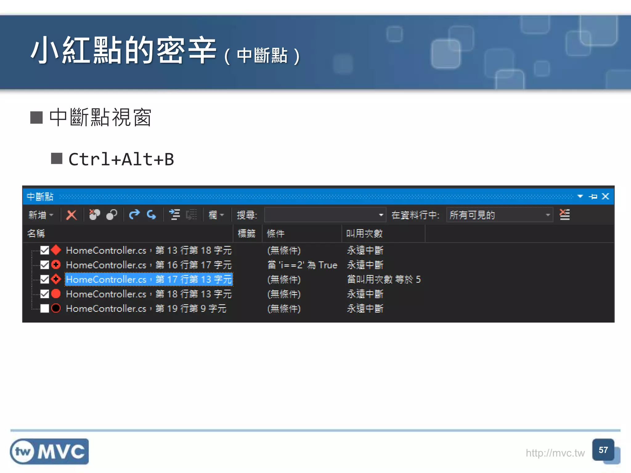Click (無條件) in the line 13 row
631x473 pixels.
(284, 250)
